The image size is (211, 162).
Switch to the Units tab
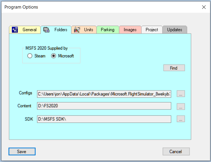tap(84, 30)
